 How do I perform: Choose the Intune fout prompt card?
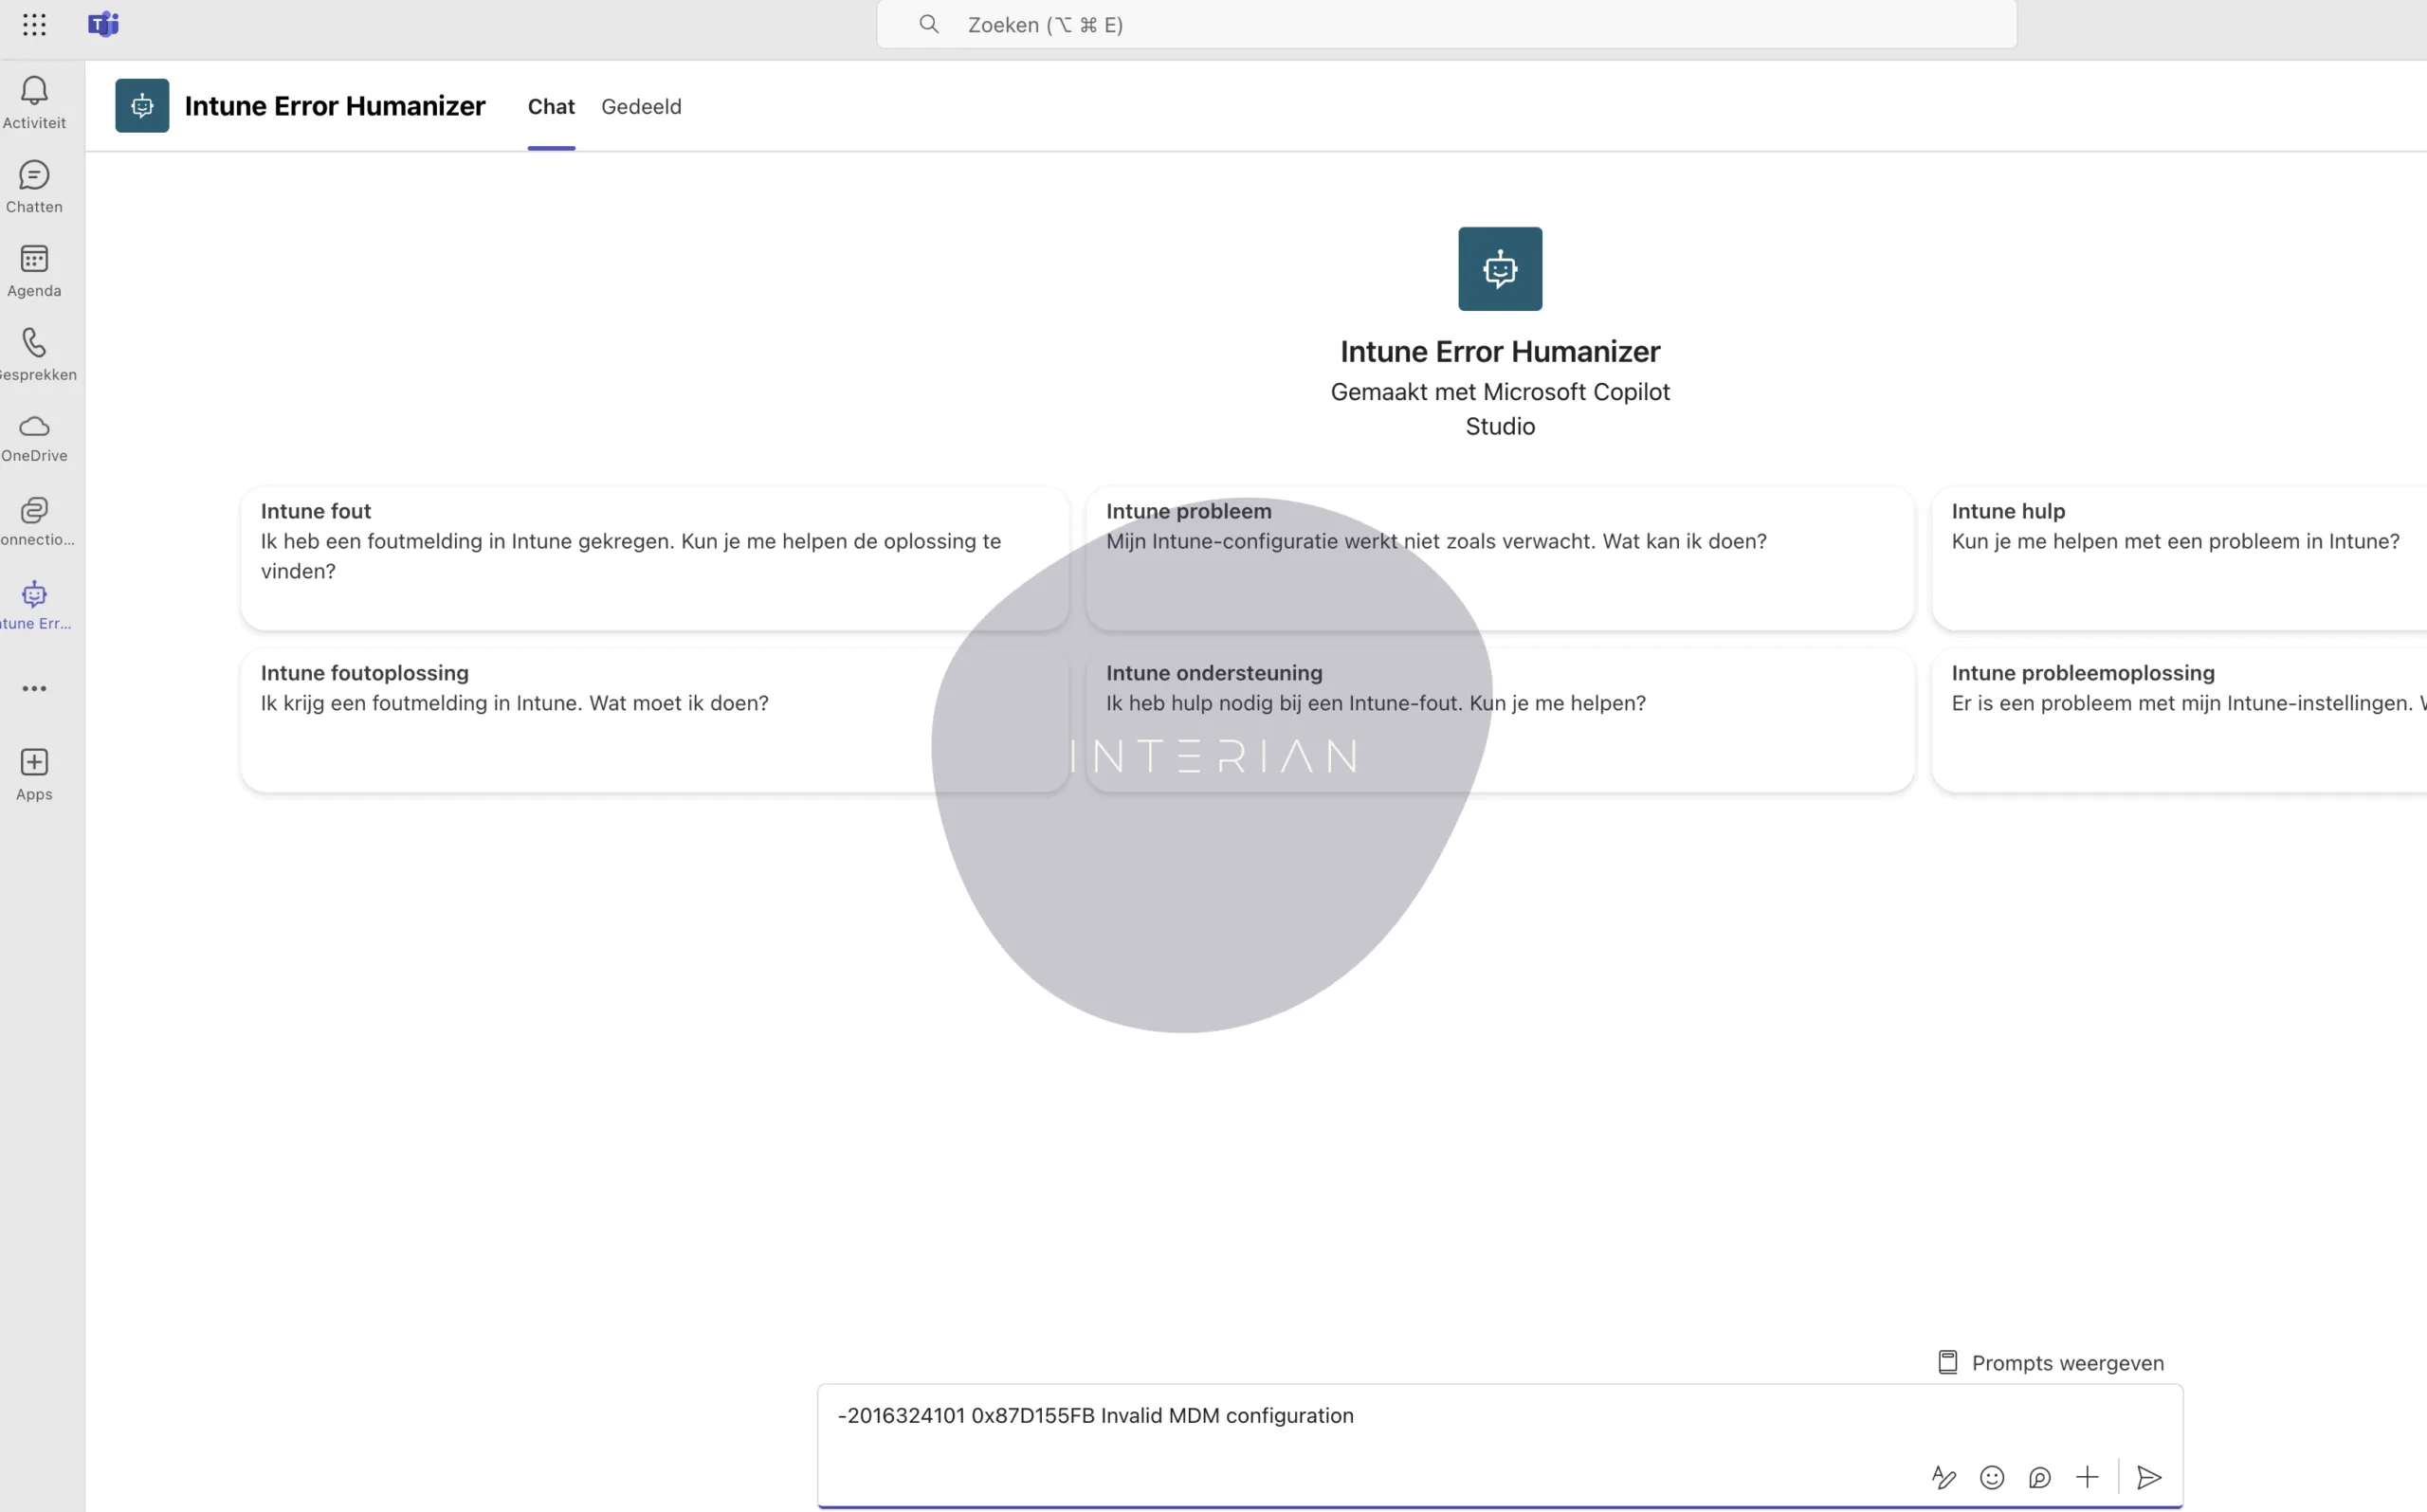click(x=654, y=558)
